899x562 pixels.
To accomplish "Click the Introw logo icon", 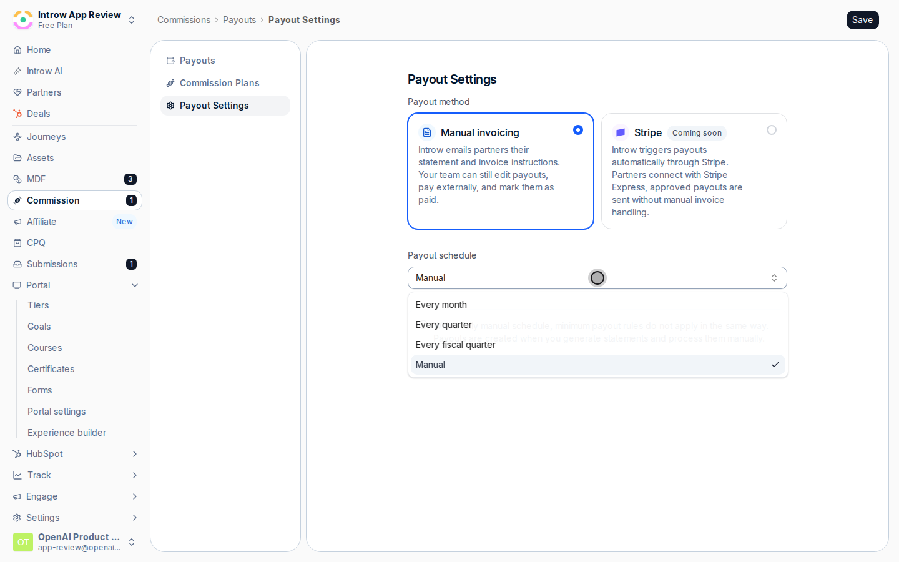I will [23, 20].
